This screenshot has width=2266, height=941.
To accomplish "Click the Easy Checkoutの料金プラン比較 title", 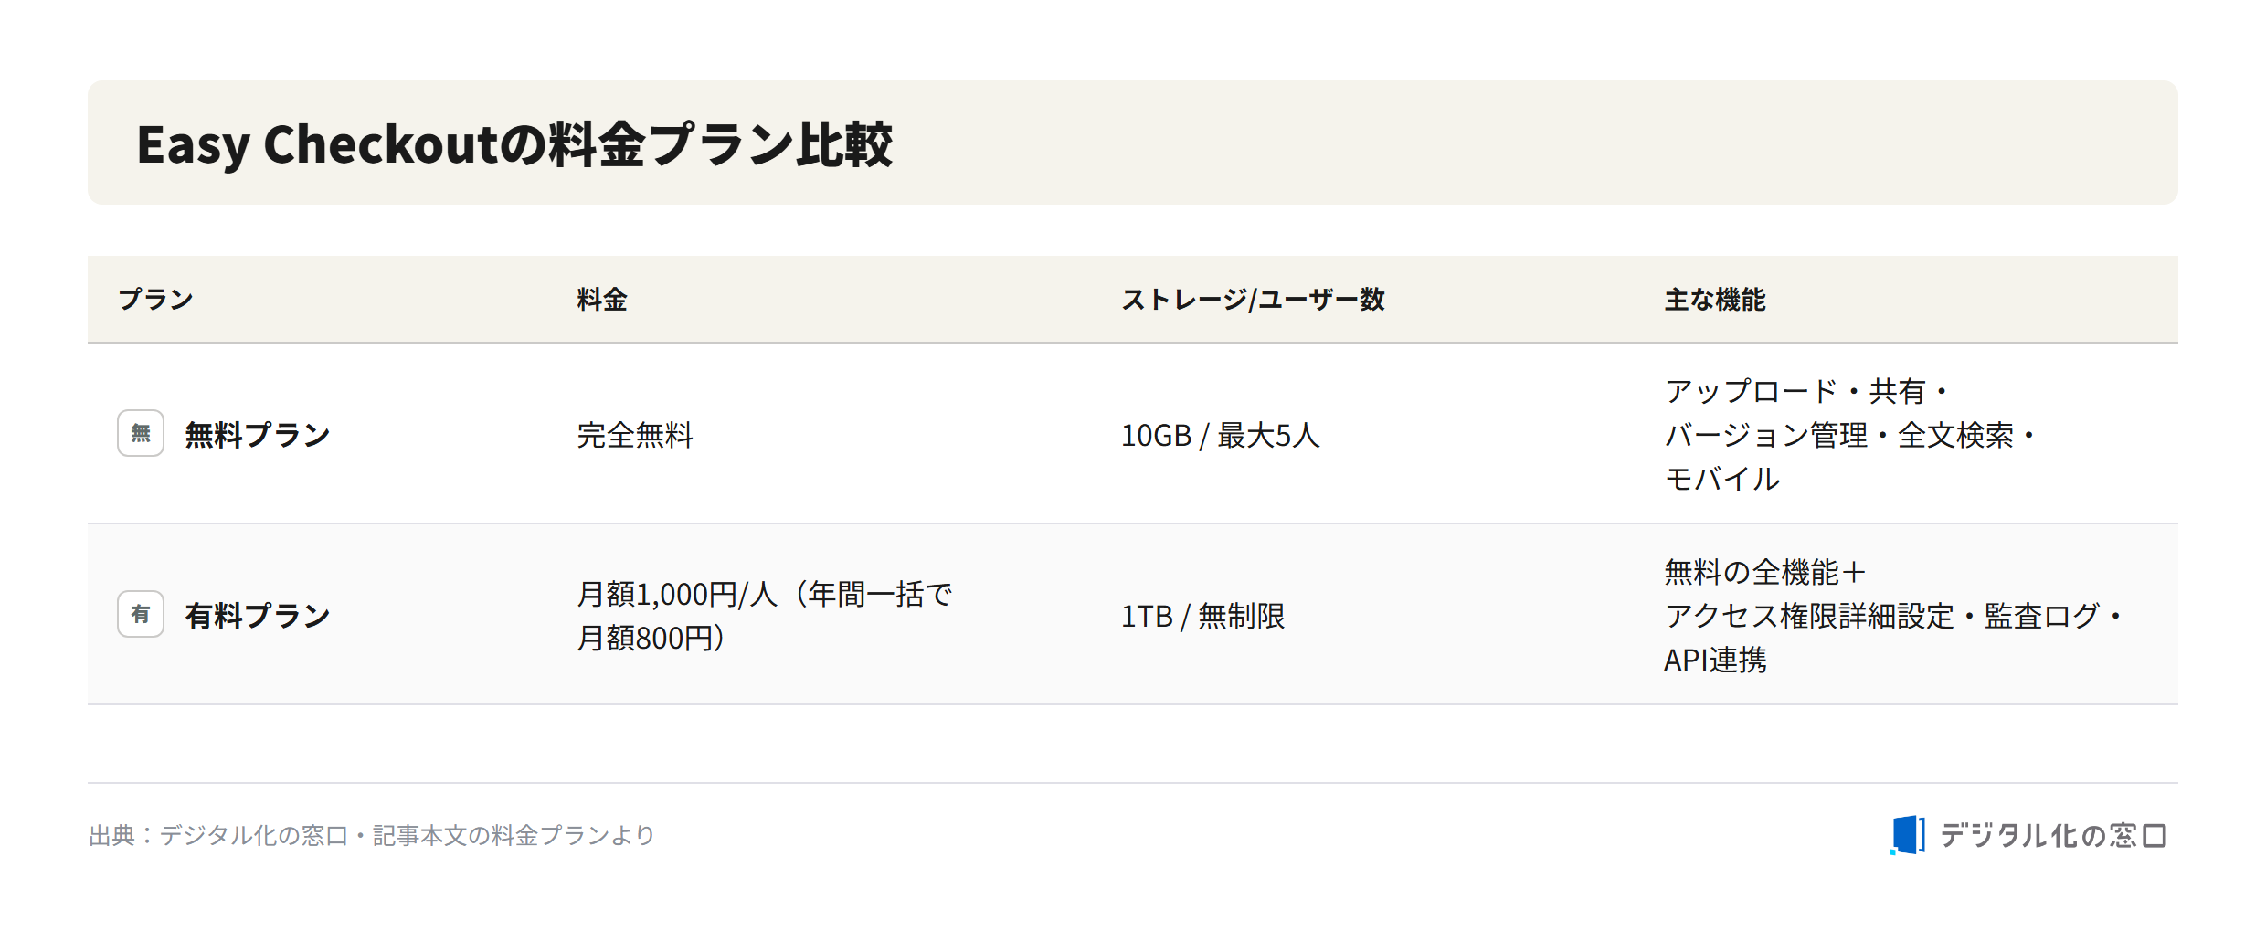I will (x=514, y=144).
